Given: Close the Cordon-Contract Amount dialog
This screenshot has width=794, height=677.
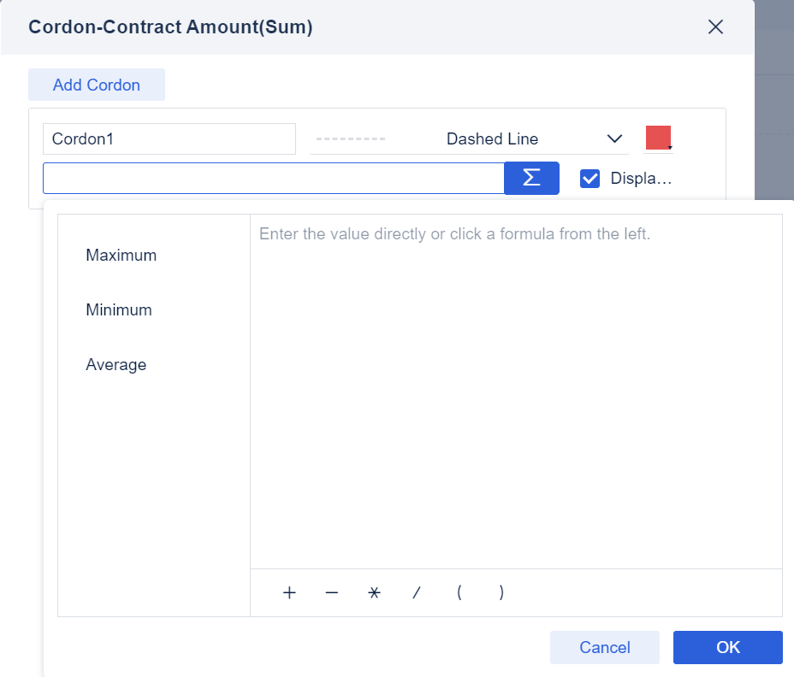Looking at the screenshot, I should coord(716,27).
